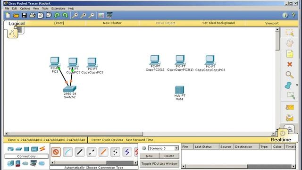Pick the Copper Cross-Over dashed cable
The image size is (302, 170).
coord(92,152)
